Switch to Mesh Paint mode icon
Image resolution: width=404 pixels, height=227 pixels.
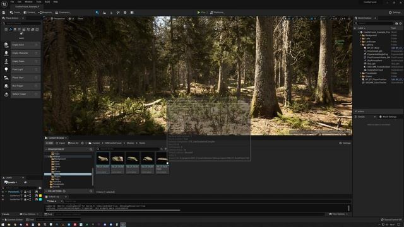click(118, 13)
